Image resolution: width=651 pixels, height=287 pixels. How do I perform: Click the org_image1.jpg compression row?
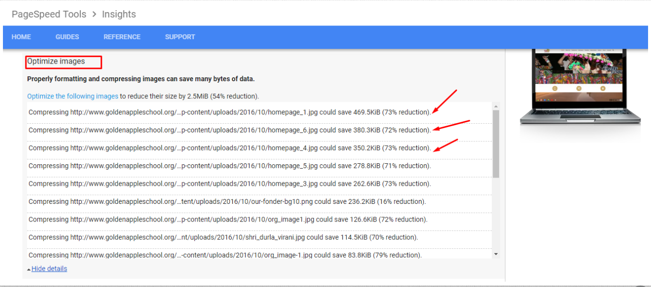point(228,220)
